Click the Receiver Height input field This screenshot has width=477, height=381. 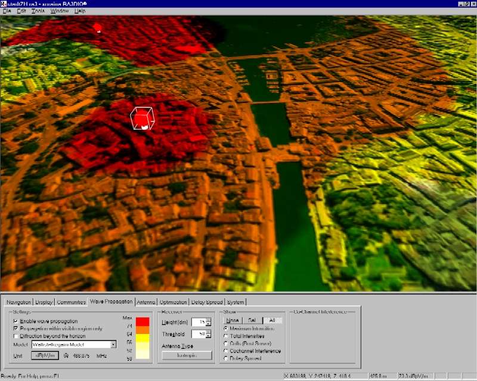click(x=198, y=322)
